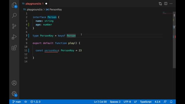The width and height of the screenshot is (185, 104).
Task: Split the editor to the right
Action: coord(166,3)
